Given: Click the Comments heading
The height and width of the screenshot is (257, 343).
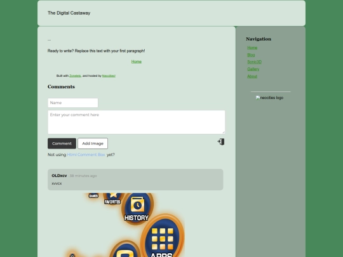Looking at the screenshot, I should (61, 87).
